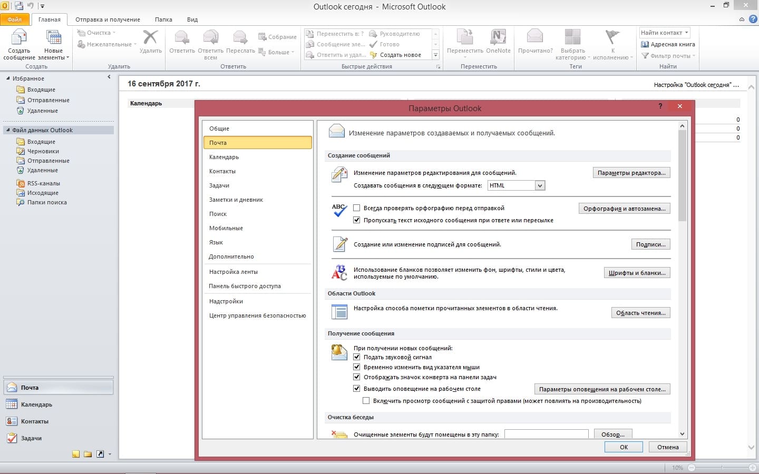Switch to the Папка ribbon tab
759x474 pixels.
coord(163,19)
